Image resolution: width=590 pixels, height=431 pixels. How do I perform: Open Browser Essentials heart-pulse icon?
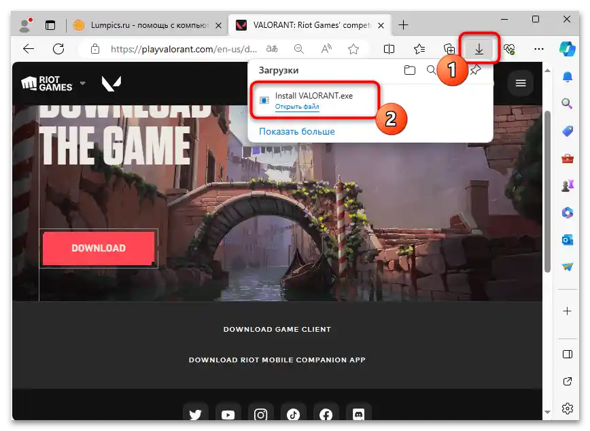509,49
